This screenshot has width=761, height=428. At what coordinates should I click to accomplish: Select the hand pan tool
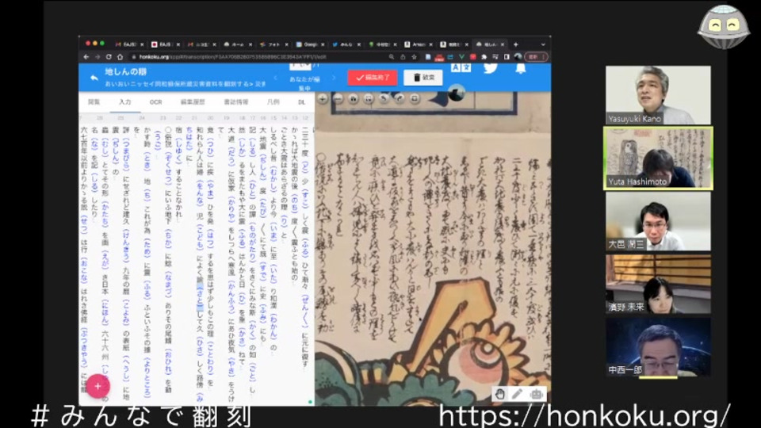pos(500,394)
